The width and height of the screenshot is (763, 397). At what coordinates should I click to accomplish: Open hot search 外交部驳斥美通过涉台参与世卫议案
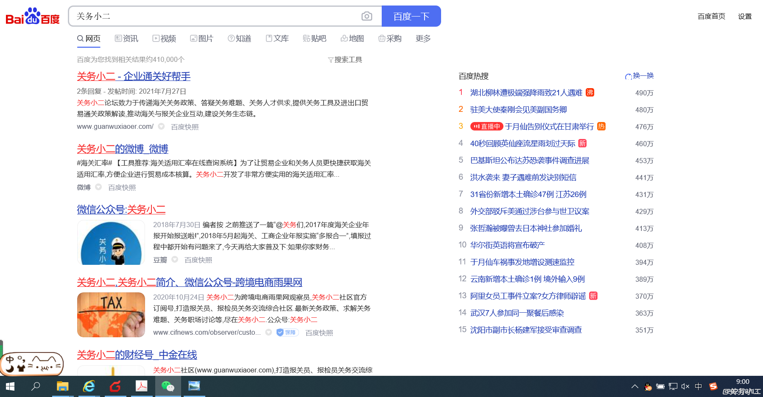point(530,211)
